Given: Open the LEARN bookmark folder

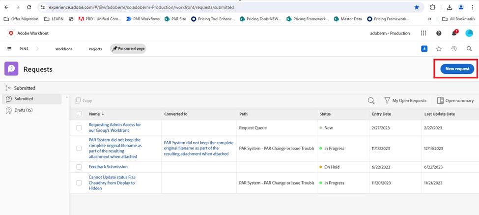Looking at the screenshot, I should pyautogui.click(x=54, y=19).
